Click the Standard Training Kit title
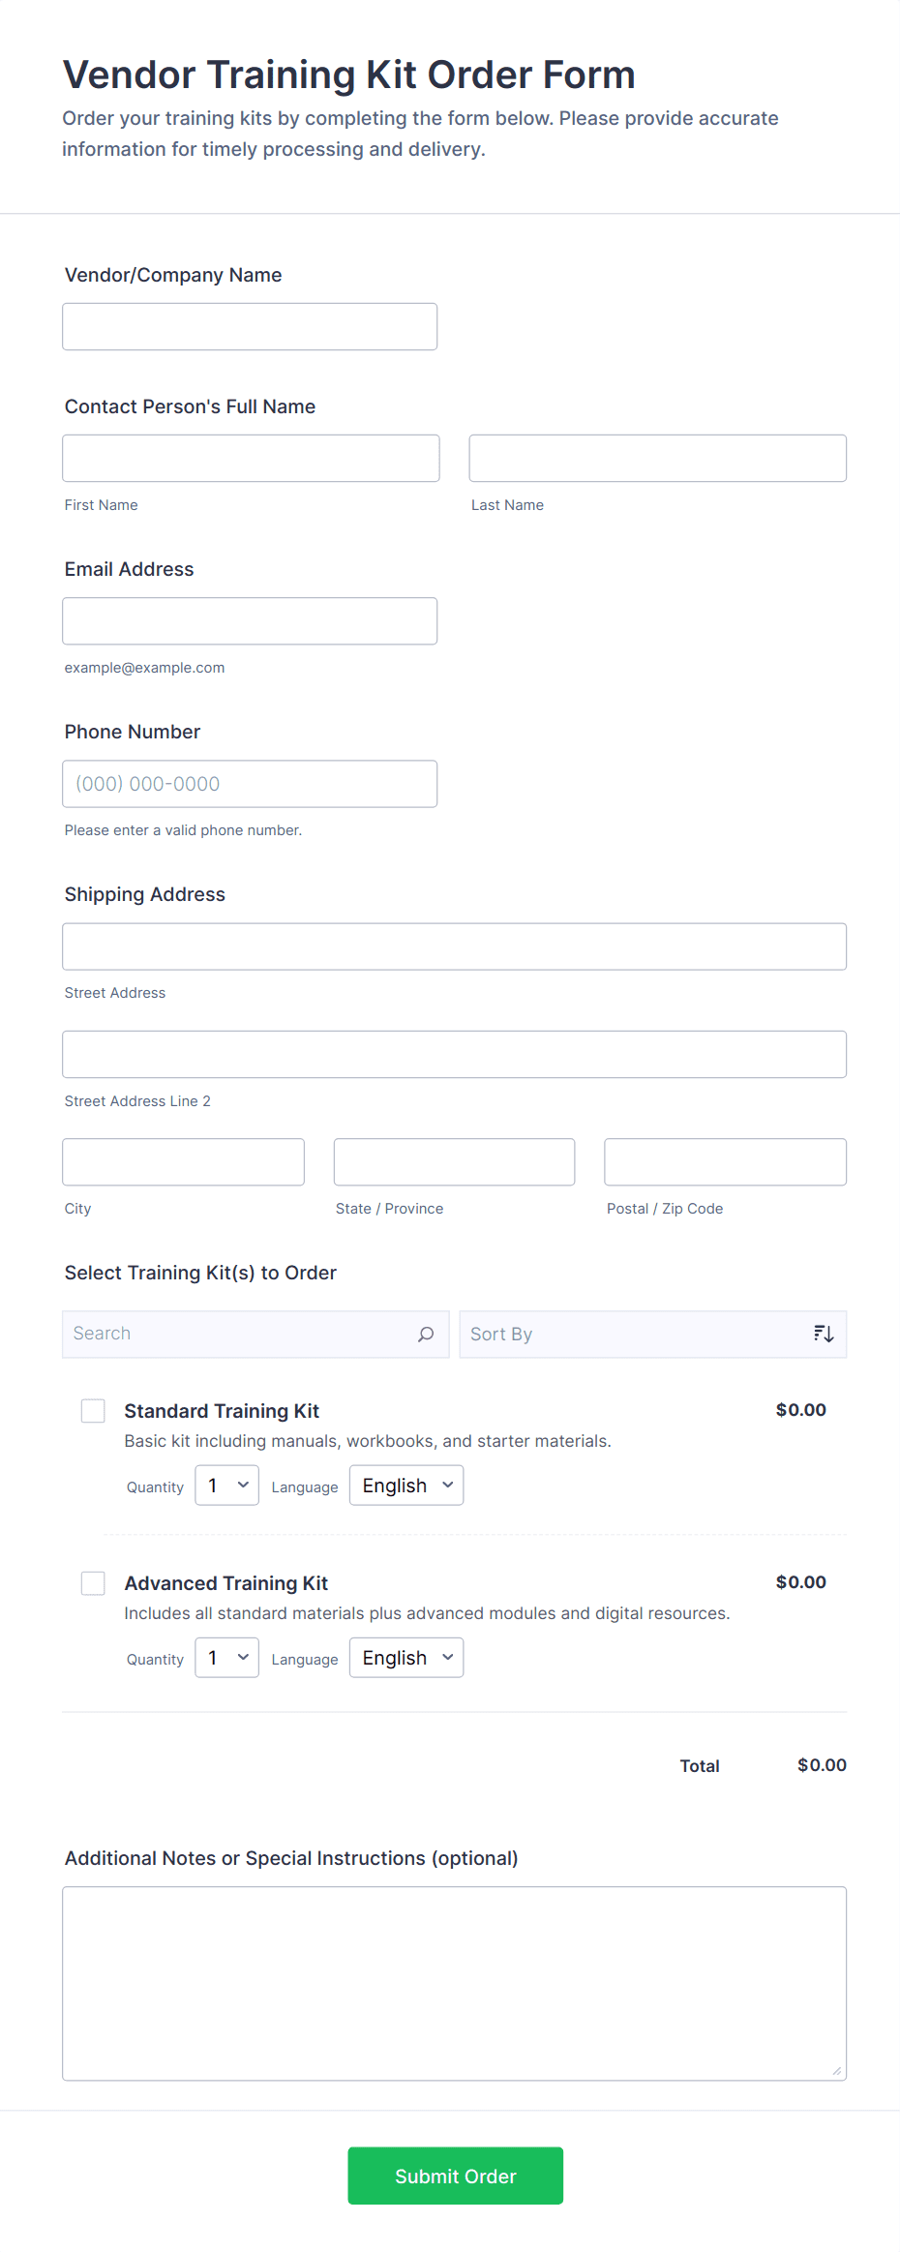 click(x=222, y=1411)
